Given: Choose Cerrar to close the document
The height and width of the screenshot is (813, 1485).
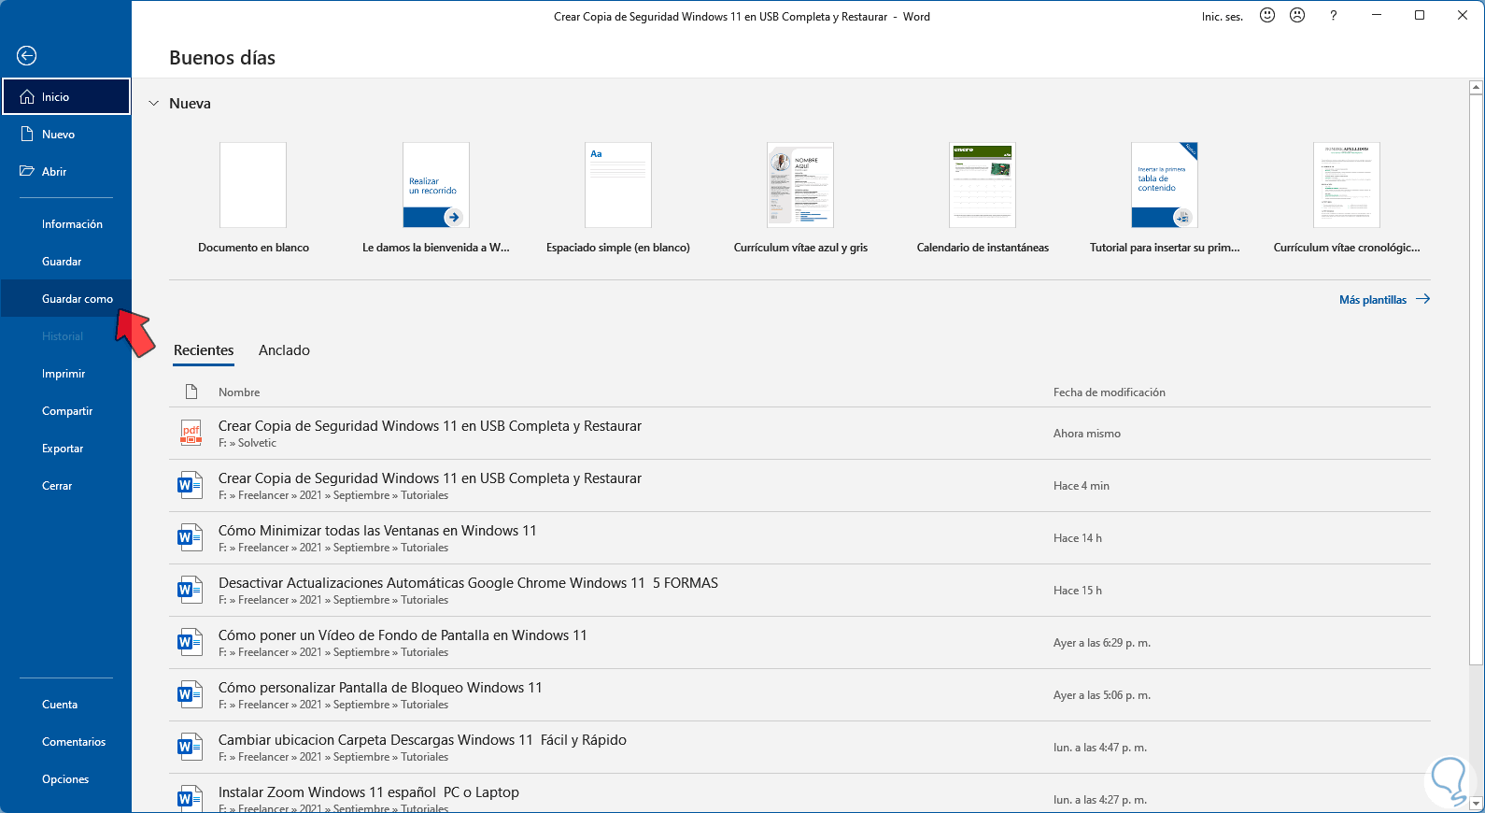Looking at the screenshot, I should [x=66, y=486].
